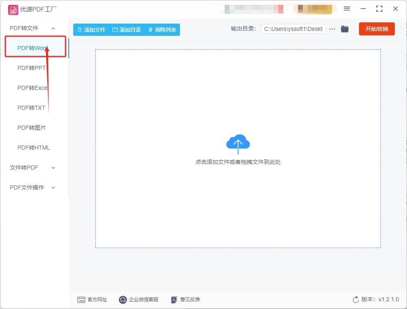
Task: Click the 清除列表 button
Action: (x=162, y=30)
